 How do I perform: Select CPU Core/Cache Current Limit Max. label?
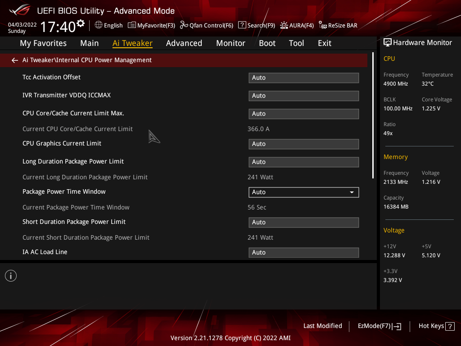(73, 113)
